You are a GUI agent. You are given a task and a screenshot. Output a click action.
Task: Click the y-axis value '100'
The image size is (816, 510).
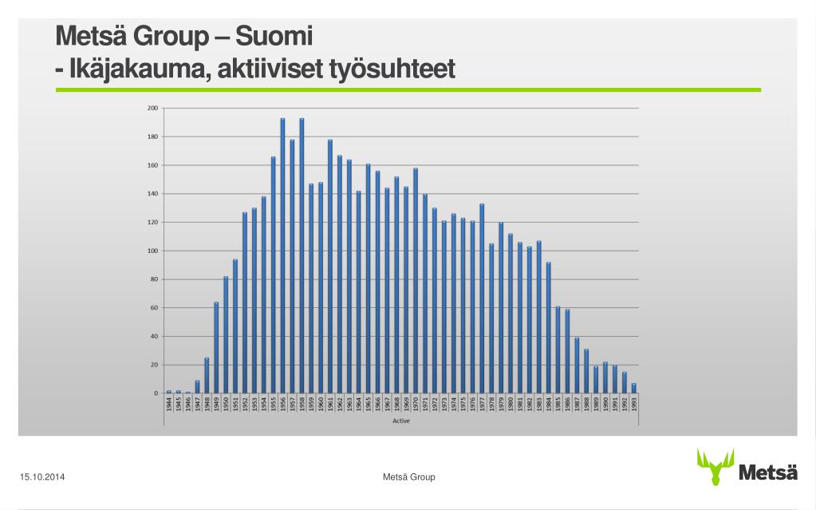click(x=152, y=251)
